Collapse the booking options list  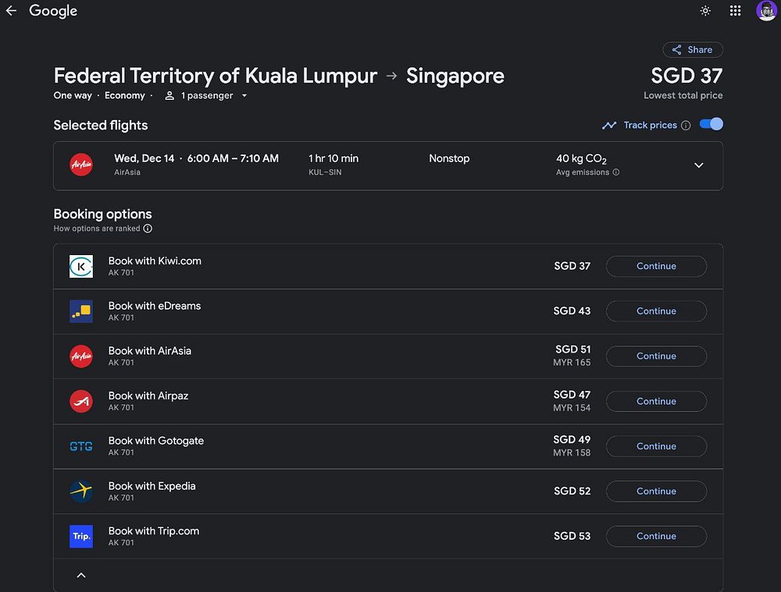tap(81, 576)
